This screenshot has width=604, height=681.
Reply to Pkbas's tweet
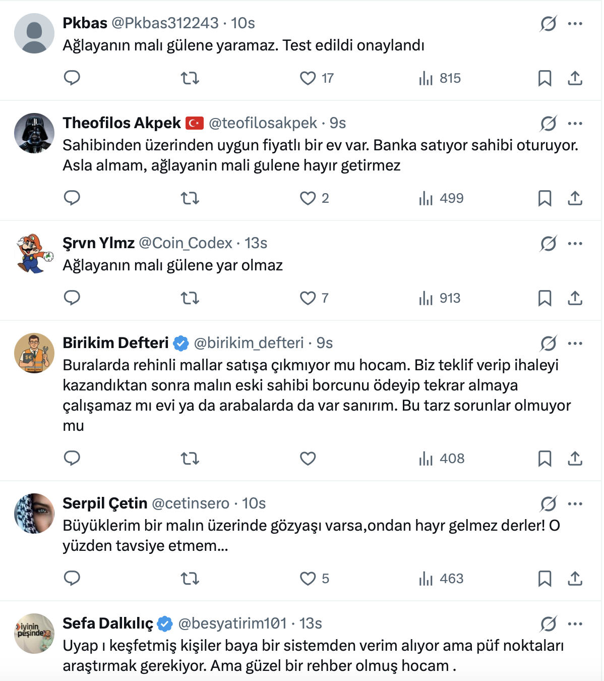72,78
